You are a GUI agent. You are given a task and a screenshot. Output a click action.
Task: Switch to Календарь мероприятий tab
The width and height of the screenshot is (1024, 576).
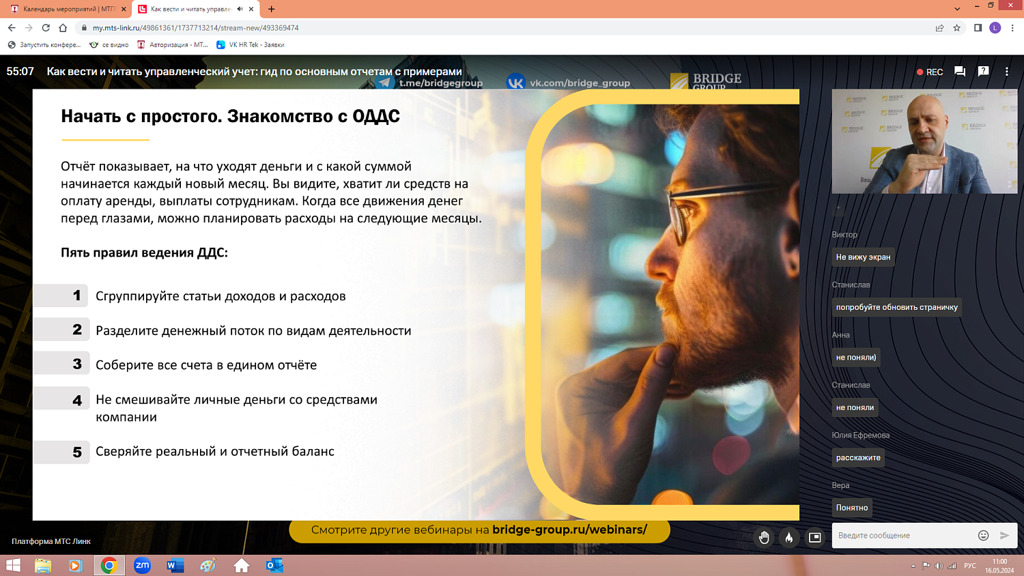[x=65, y=9]
